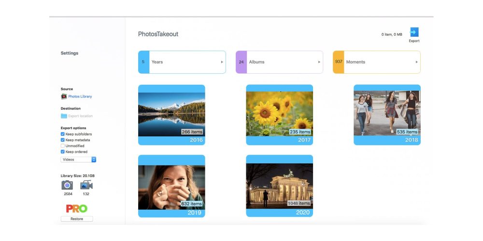Toggle the Keep subfolders checkbox

tap(63, 134)
